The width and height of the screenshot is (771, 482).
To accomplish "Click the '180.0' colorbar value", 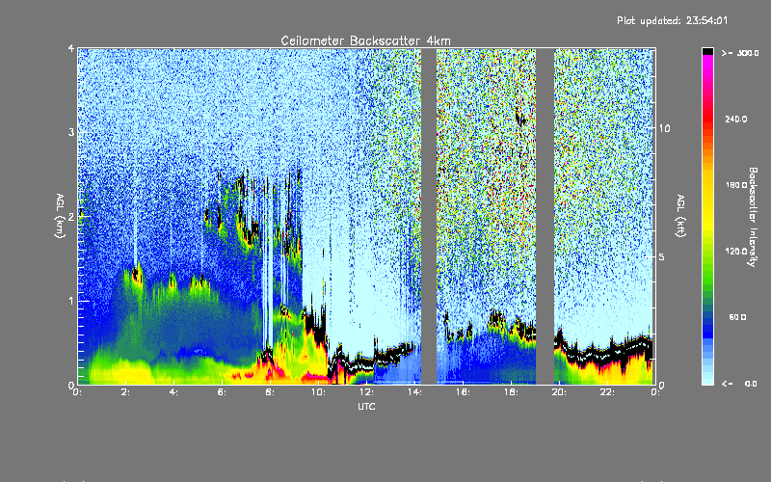I will [736, 185].
